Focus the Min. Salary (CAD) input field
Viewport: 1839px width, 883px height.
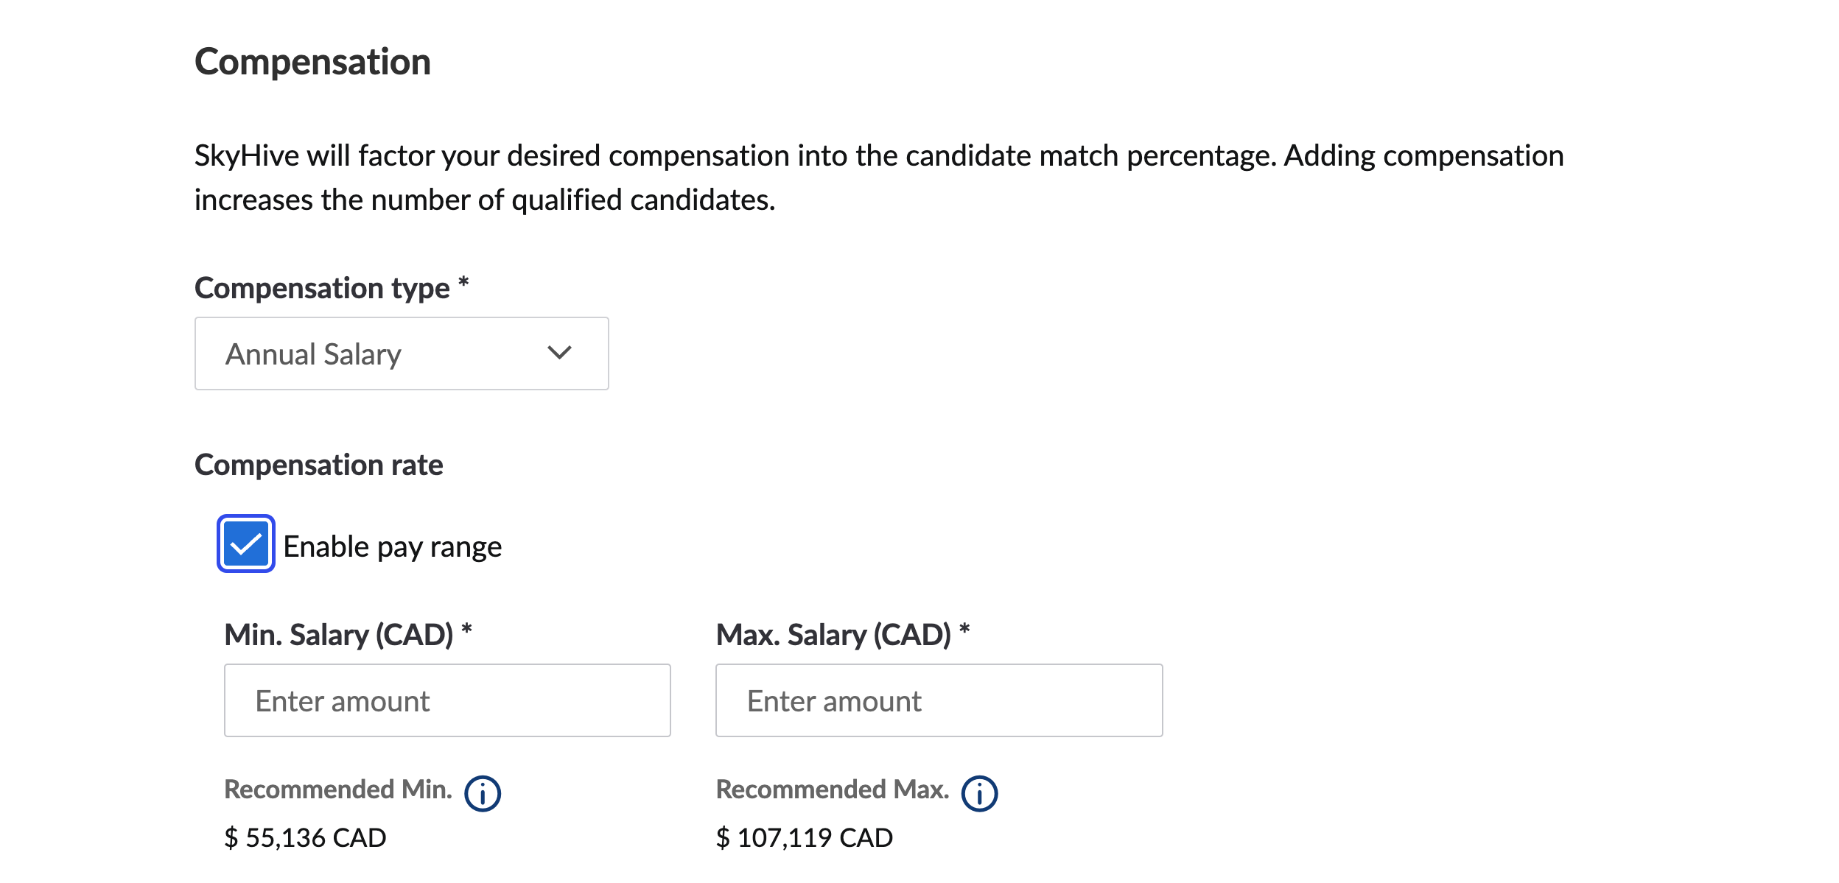pyautogui.click(x=447, y=700)
